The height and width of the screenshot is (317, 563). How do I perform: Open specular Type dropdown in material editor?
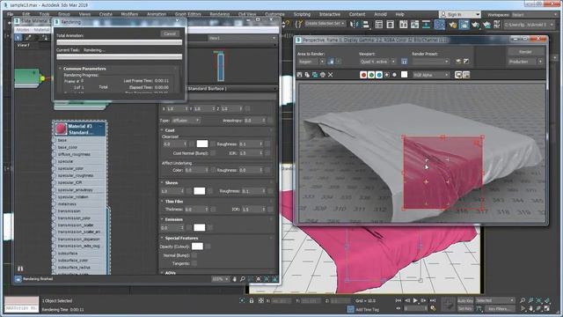point(186,121)
